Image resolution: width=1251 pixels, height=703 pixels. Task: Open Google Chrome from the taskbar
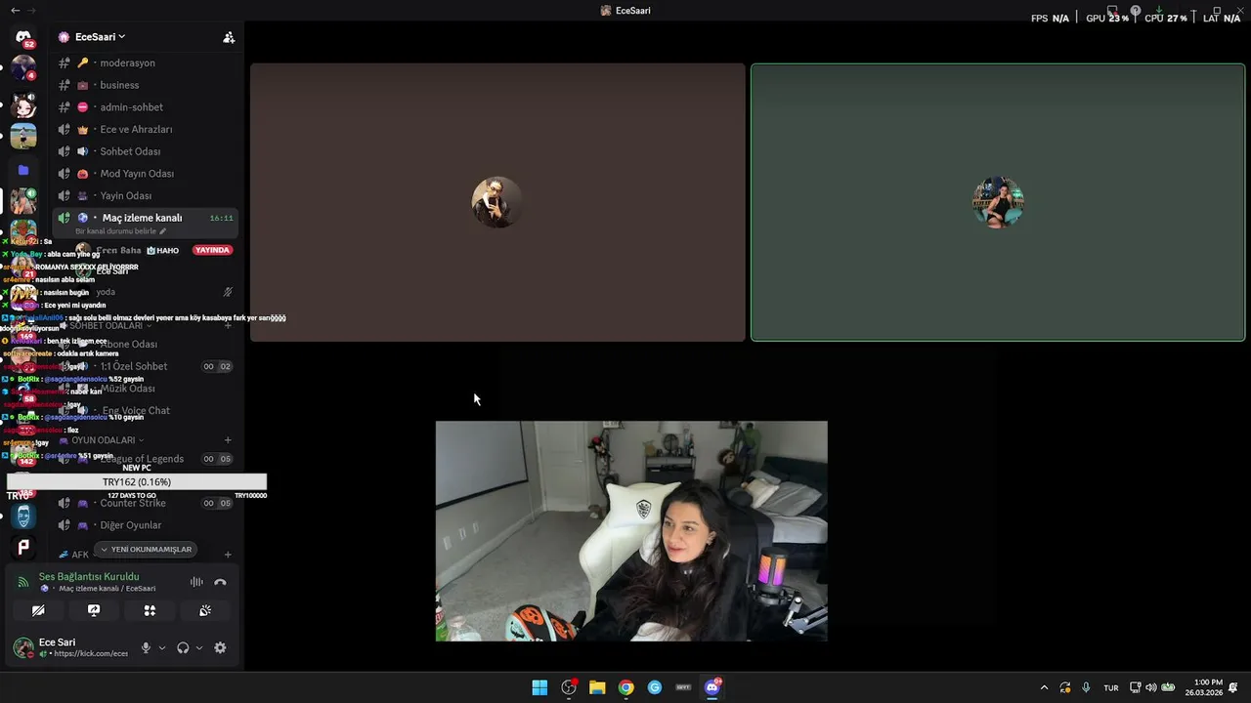click(x=626, y=687)
